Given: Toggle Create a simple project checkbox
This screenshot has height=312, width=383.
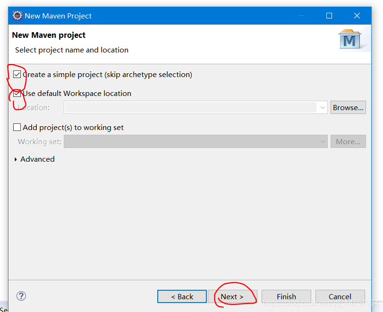Looking at the screenshot, I should pyautogui.click(x=17, y=74).
